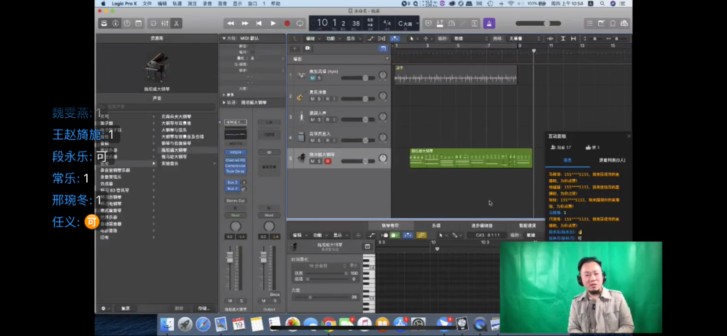
Task: Solo track 5 piano track
Action: [319, 161]
